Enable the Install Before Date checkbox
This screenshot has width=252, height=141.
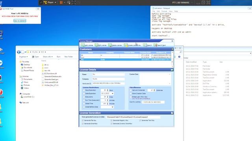point(84,107)
